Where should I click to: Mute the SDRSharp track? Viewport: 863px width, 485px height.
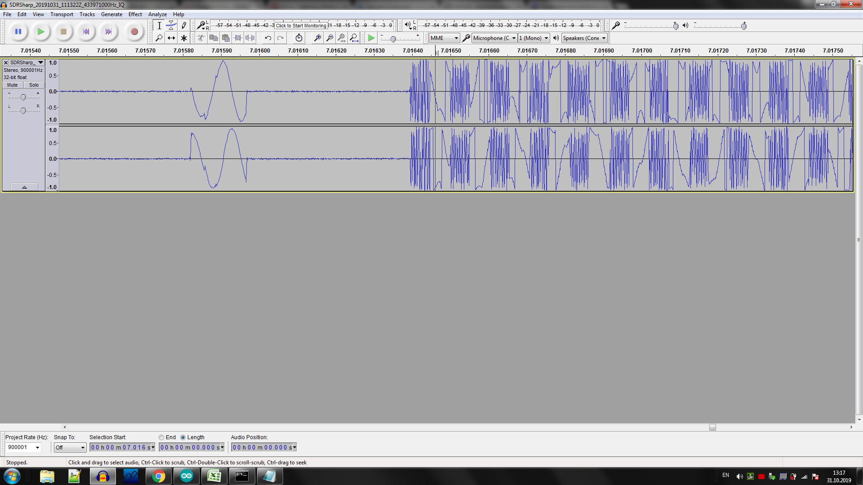point(13,85)
